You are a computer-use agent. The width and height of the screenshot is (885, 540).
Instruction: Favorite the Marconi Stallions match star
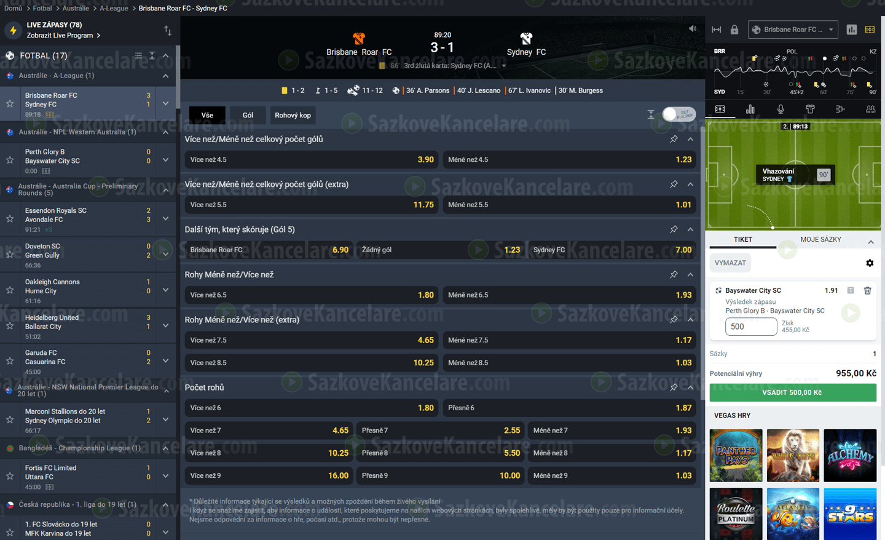pos(10,419)
